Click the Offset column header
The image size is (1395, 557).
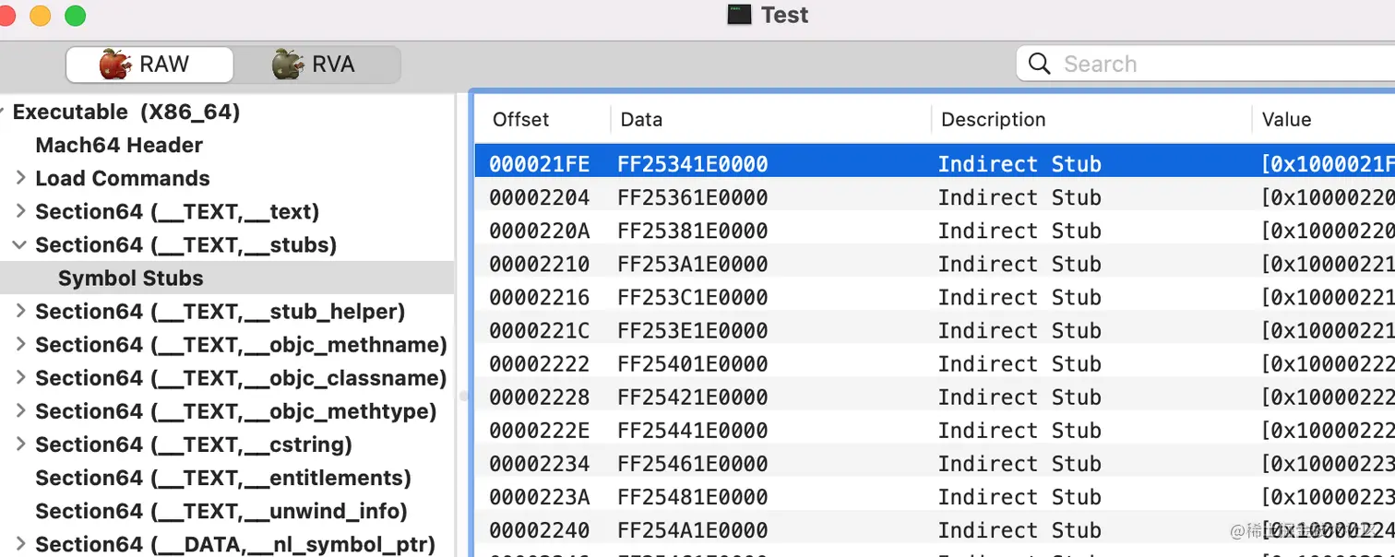(520, 120)
